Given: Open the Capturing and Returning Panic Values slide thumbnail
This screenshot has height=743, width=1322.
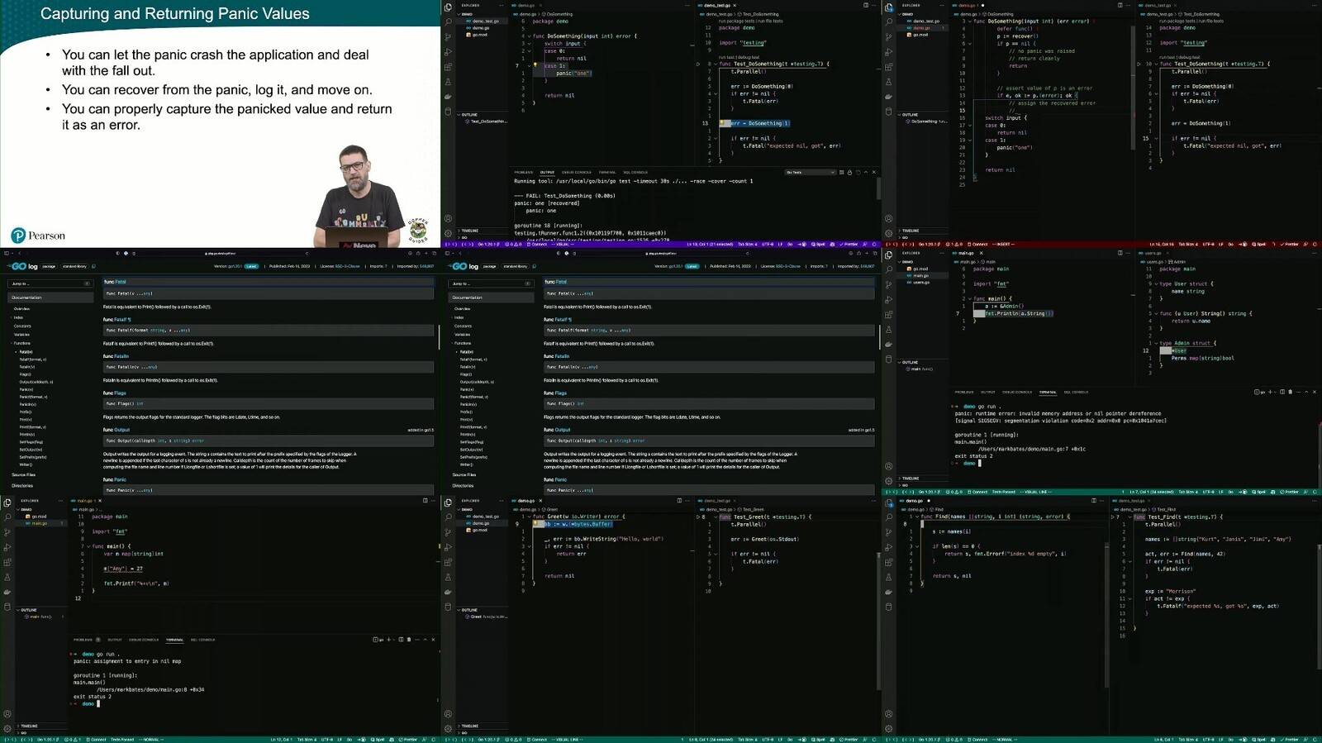Looking at the screenshot, I should (x=220, y=124).
